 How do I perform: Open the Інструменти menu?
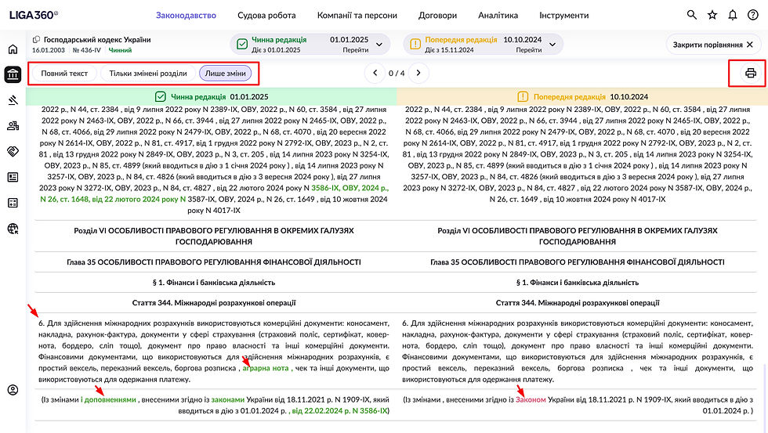[564, 15]
